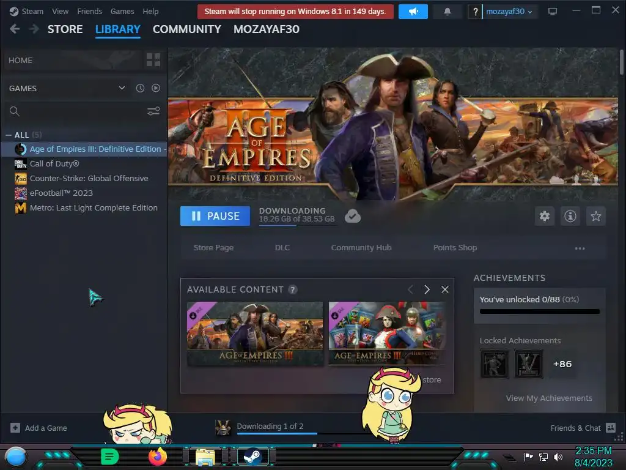This screenshot has width=626, height=470.
Task: Click the Windows 8.1 warning banner
Action: [x=295, y=12]
